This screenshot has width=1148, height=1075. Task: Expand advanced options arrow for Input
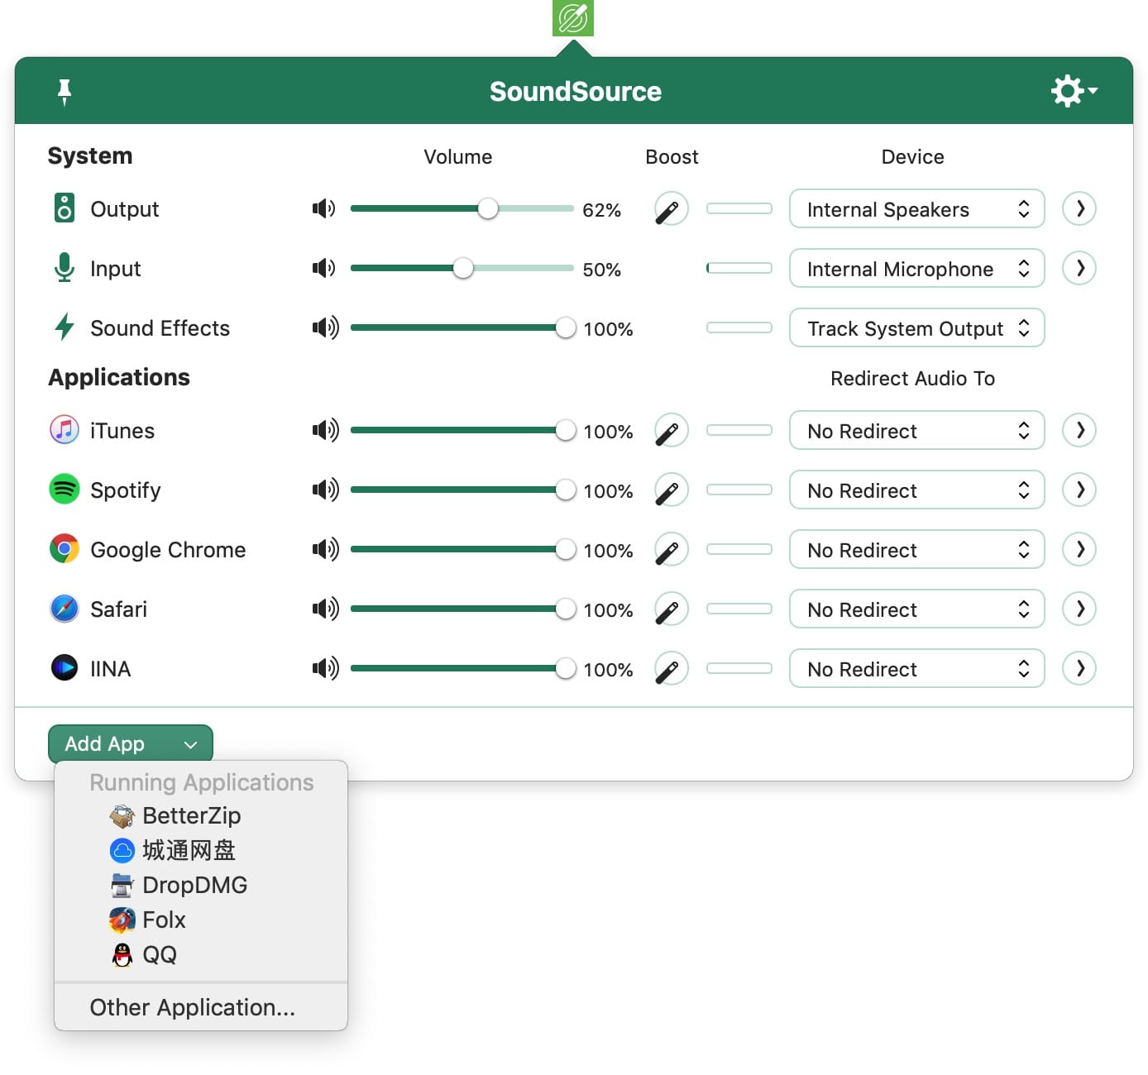point(1079,269)
